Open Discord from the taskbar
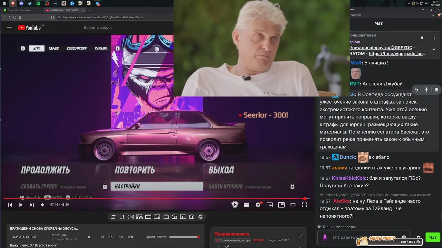 pos(21,3)
